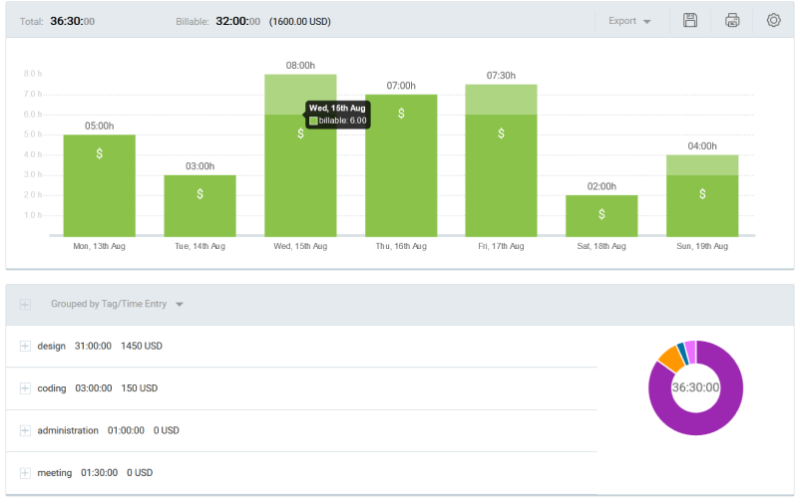Click the 150 USD amount for coding
The image size is (798, 500).
140,388
